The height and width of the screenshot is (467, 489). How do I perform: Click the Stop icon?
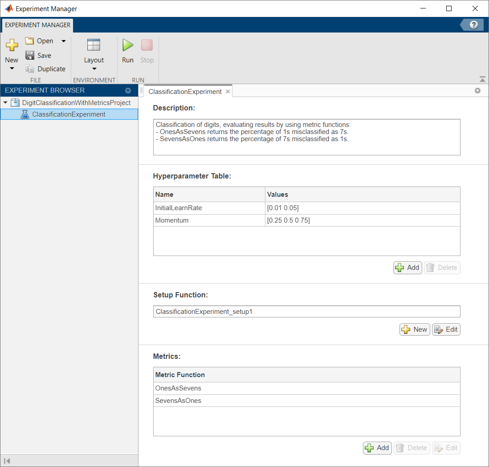pos(147,45)
